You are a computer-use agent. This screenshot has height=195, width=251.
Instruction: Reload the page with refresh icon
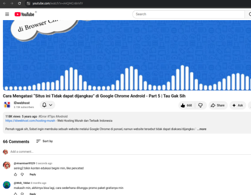[20, 4]
